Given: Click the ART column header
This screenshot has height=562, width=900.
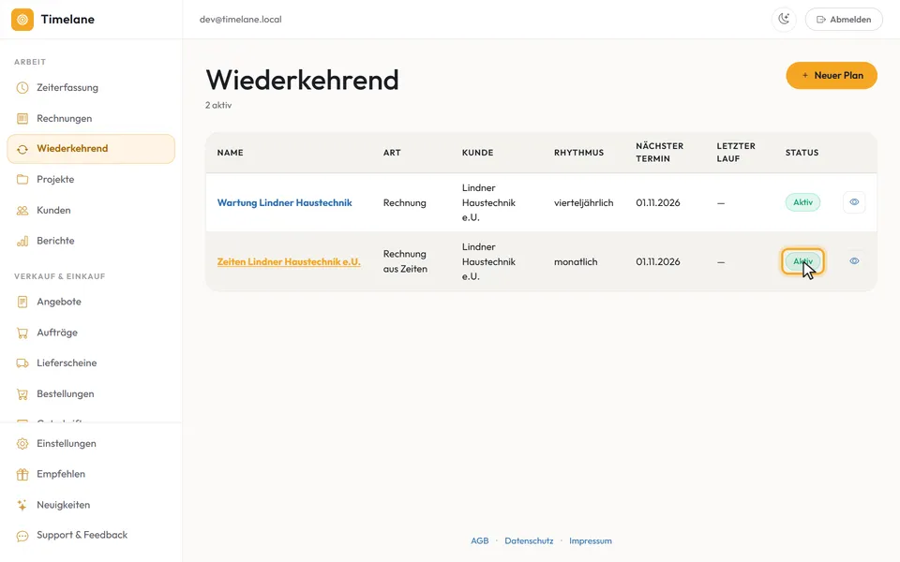Looking at the screenshot, I should (392, 153).
